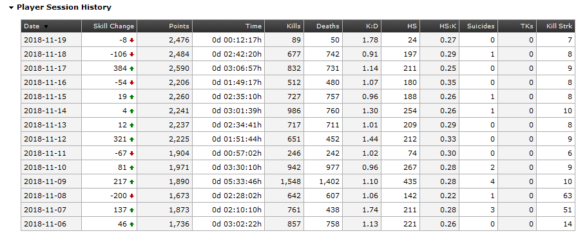Screen dimensions: 587x240
Task: Click red down arrow beside -200
Action: pos(131,196)
